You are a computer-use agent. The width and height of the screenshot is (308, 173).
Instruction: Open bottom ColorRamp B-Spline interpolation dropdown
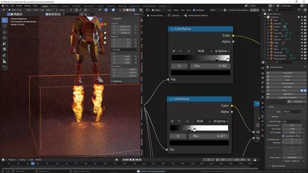(x=221, y=121)
